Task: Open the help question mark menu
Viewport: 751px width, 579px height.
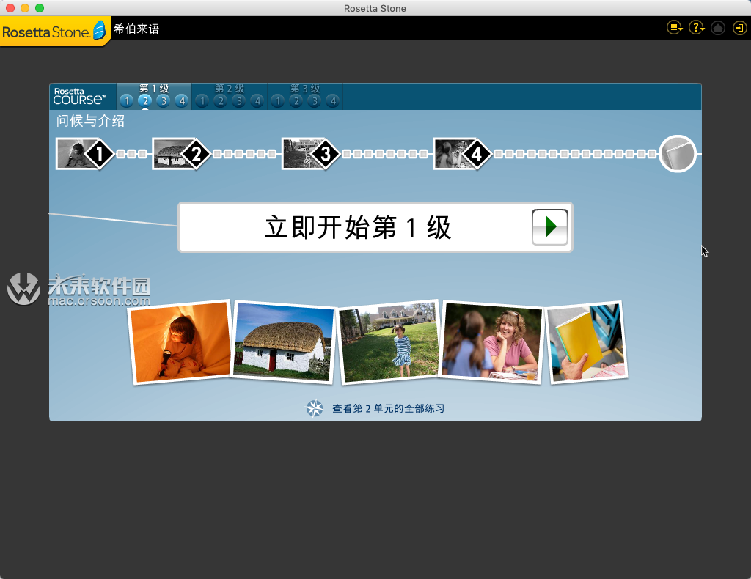Action: coord(697,28)
